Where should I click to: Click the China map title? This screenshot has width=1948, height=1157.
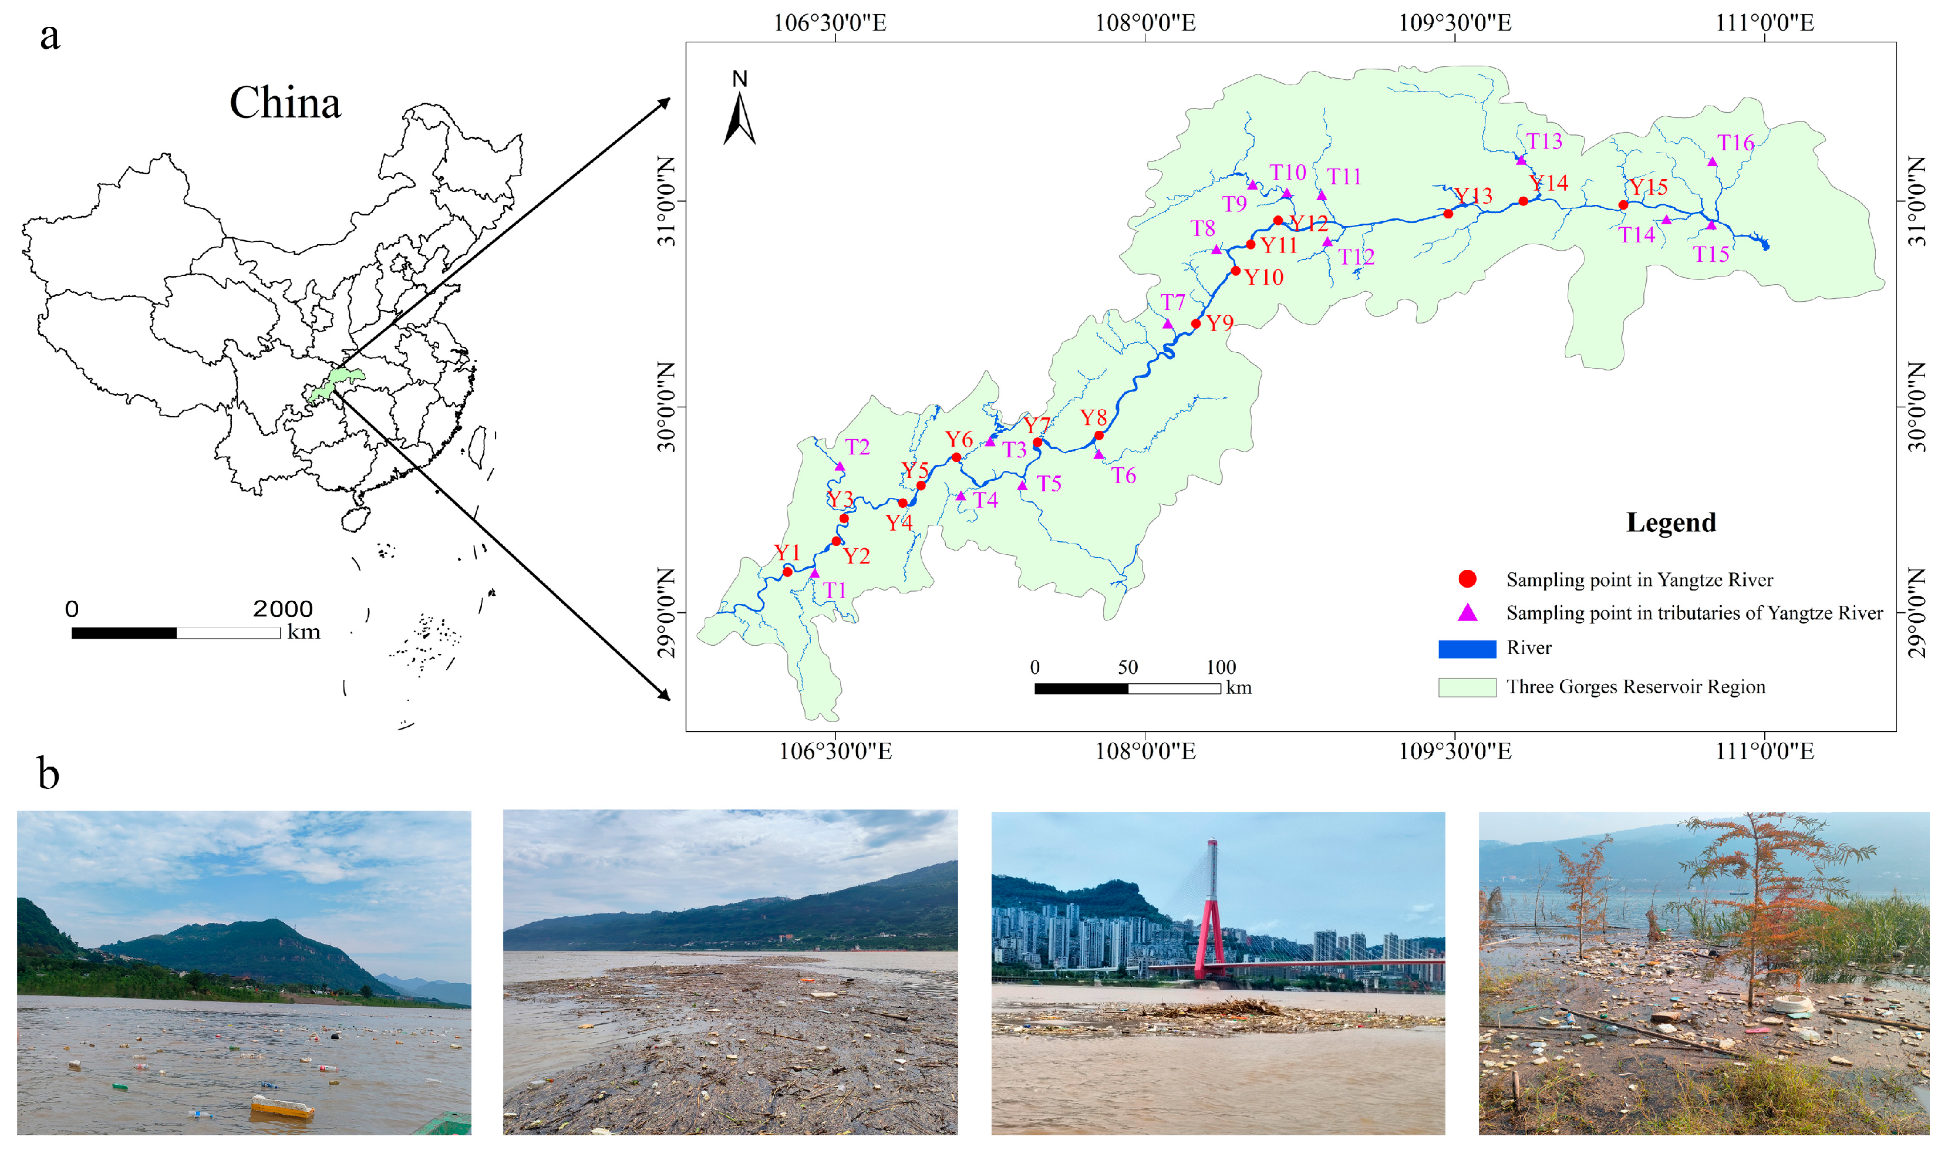[285, 103]
